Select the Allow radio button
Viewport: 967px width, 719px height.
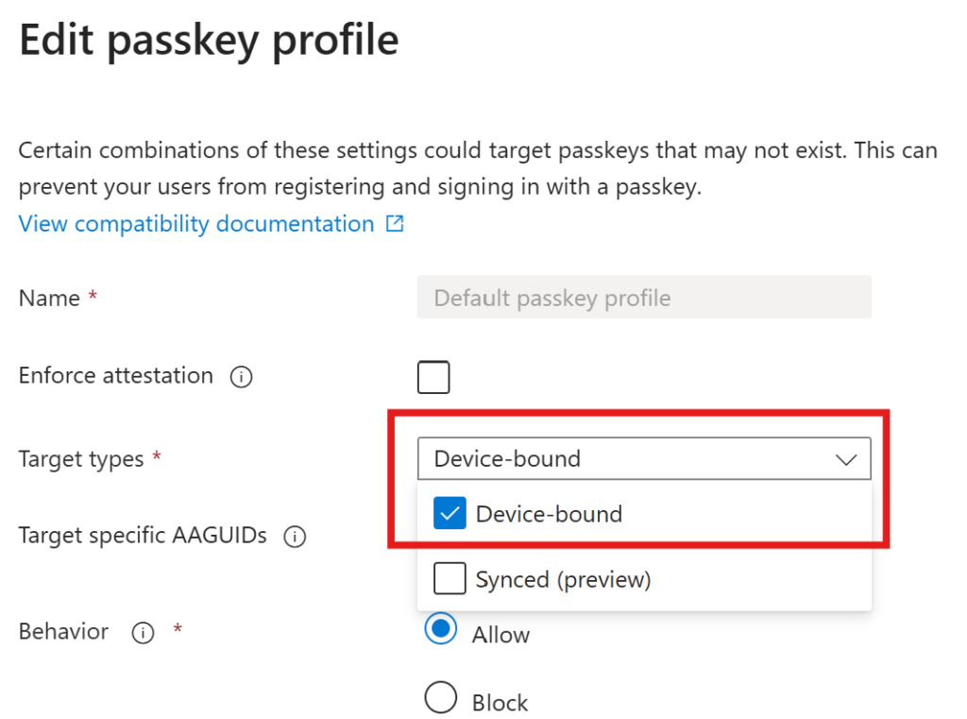coord(441,629)
